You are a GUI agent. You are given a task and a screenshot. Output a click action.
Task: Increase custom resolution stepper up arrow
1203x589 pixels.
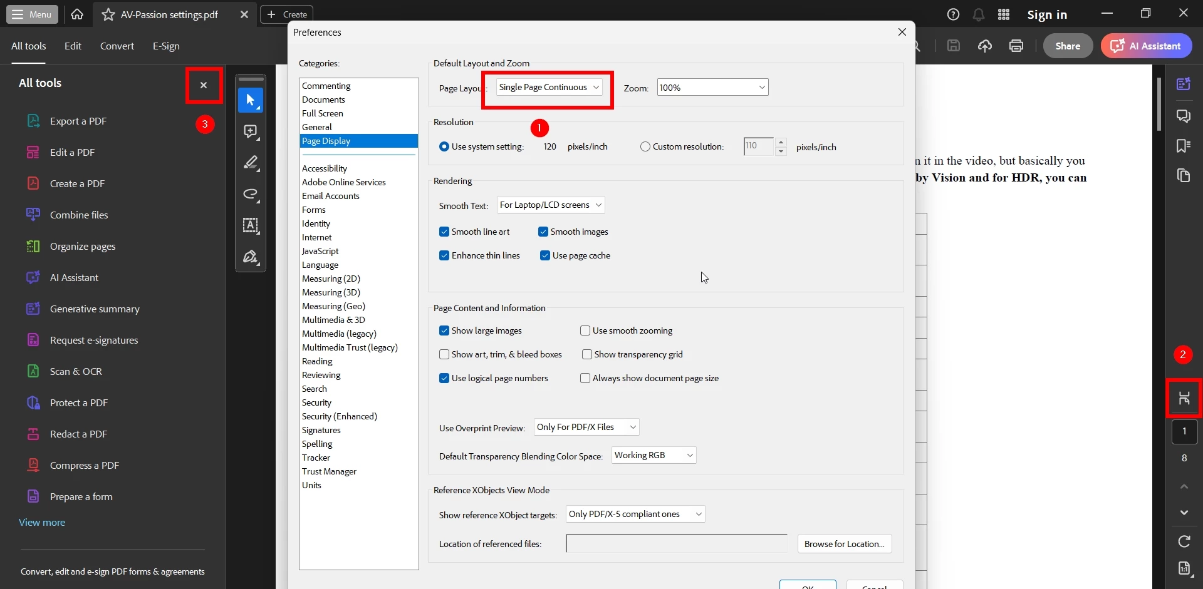(781, 143)
